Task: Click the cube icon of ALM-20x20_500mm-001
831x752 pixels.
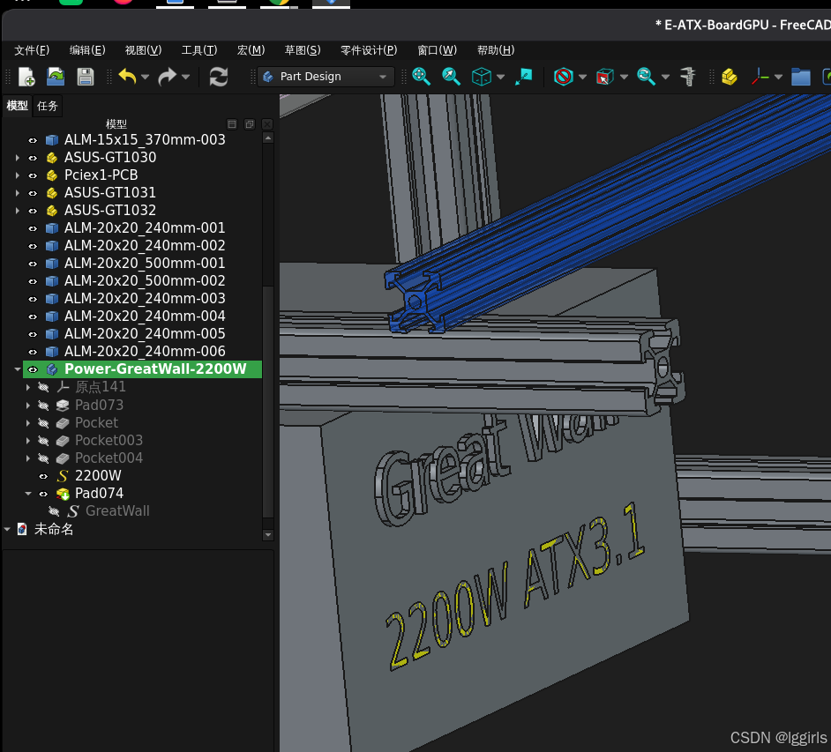Action: 52,264
